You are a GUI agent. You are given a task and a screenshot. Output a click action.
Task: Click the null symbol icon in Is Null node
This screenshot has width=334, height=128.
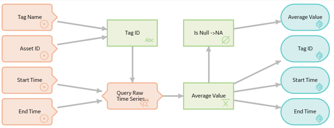point(226,40)
